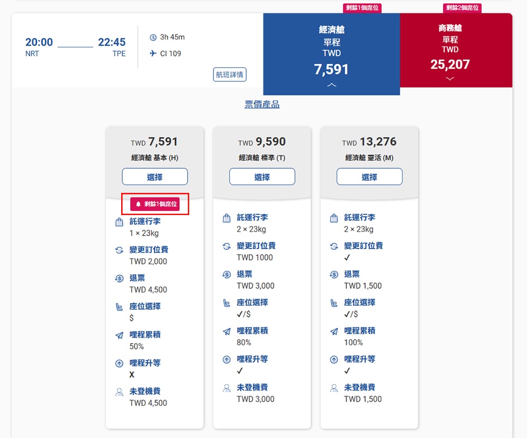Click the 票價產品 link
This screenshot has width=527, height=438.
pos(262,104)
